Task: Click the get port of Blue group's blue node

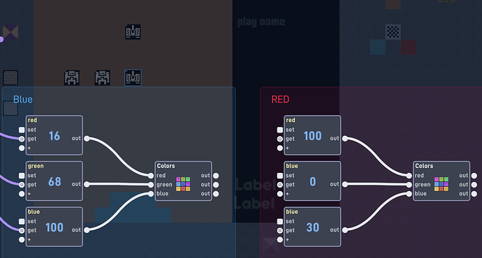Action: click(22, 230)
